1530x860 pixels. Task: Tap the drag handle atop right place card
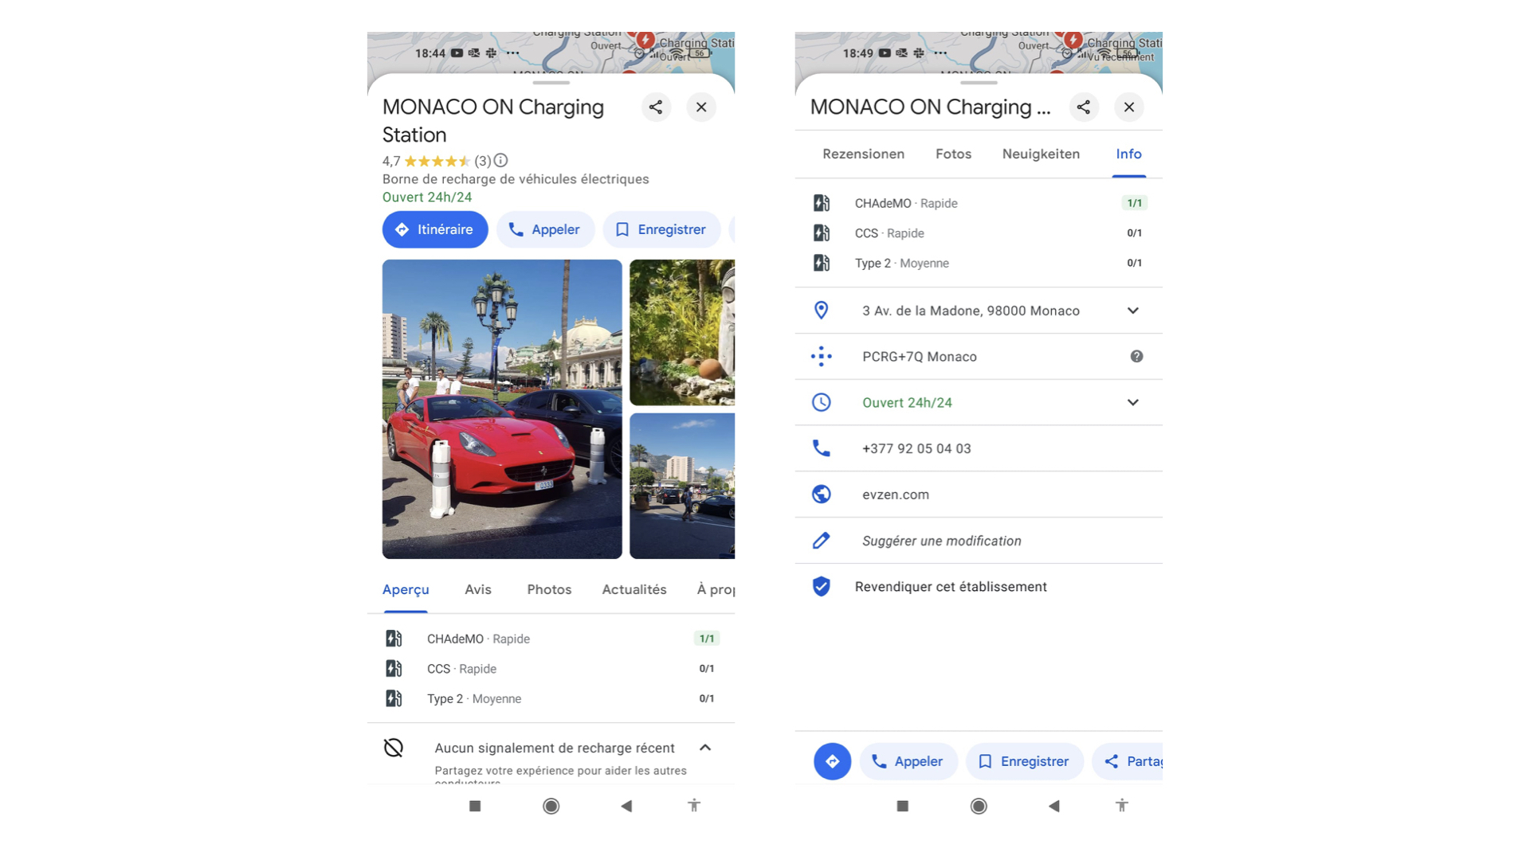tap(979, 83)
